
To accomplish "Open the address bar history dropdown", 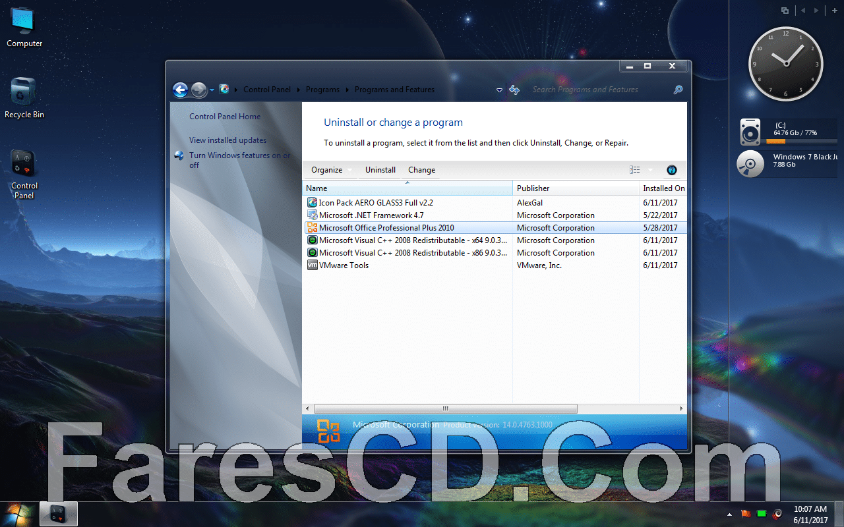I will (499, 90).
